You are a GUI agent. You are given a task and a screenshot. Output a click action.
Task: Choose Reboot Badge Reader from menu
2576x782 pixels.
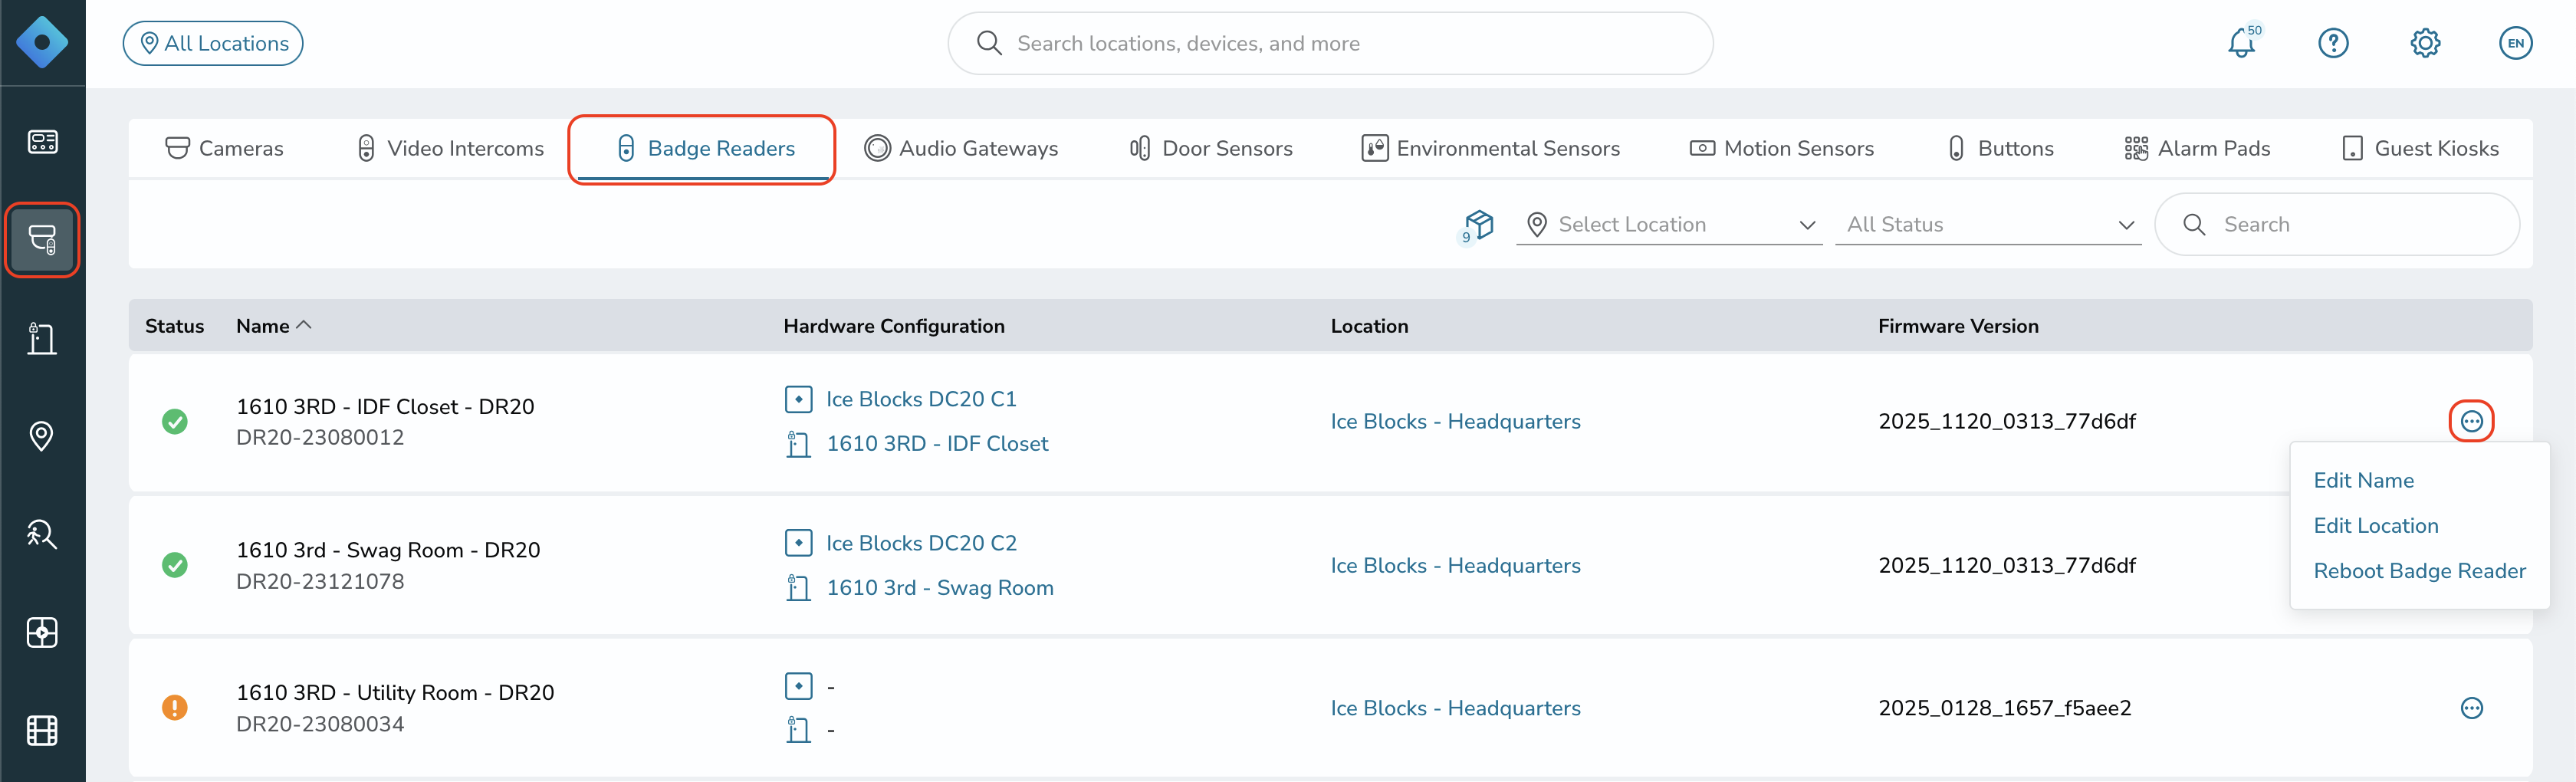(x=2419, y=571)
